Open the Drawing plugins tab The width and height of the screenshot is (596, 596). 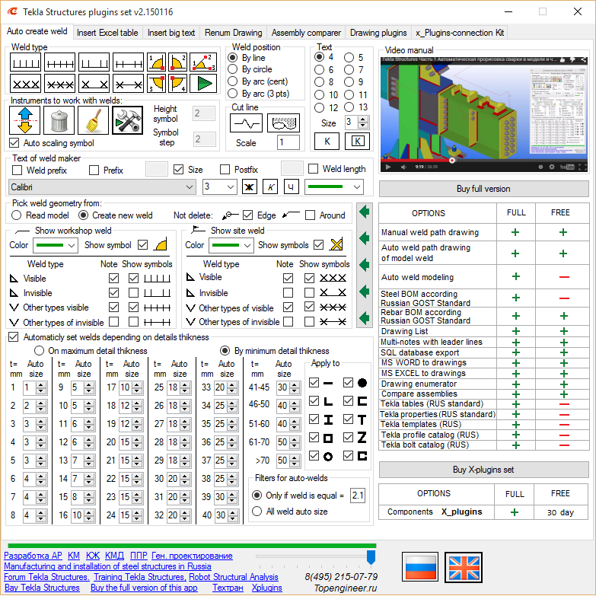(x=378, y=33)
